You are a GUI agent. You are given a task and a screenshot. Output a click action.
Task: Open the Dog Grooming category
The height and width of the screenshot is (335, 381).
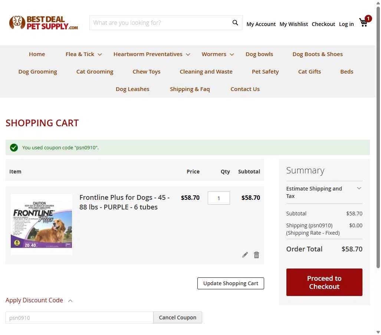(x=38, y=72)
